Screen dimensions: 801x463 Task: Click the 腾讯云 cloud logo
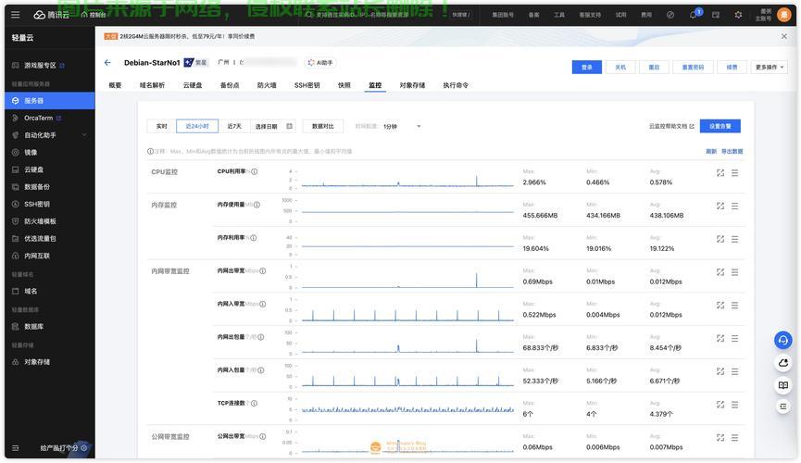click(x=51, y=15)
